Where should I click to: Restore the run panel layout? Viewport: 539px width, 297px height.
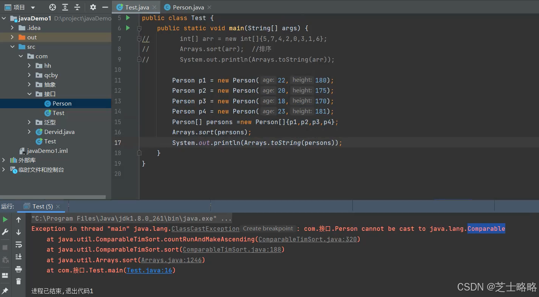(5, 275)
